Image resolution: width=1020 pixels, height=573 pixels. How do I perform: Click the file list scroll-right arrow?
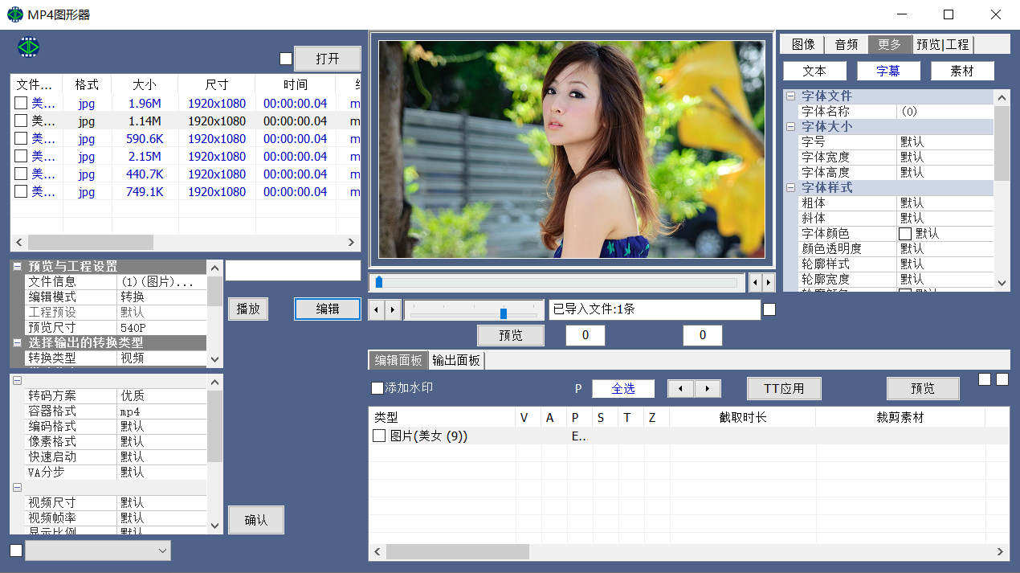351,242
